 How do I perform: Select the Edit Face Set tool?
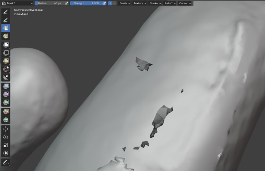tap(6, 112)
